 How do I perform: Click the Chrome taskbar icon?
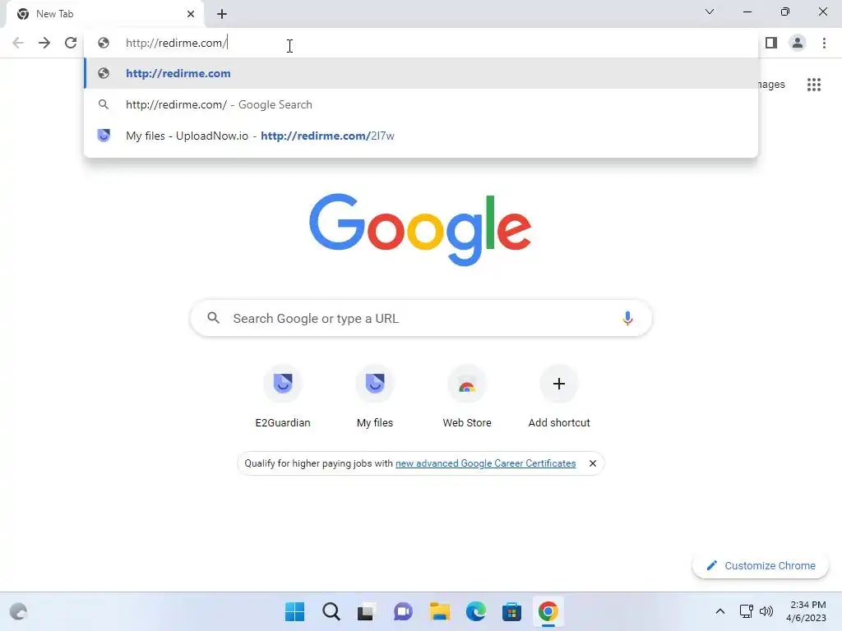coord(548,611)
